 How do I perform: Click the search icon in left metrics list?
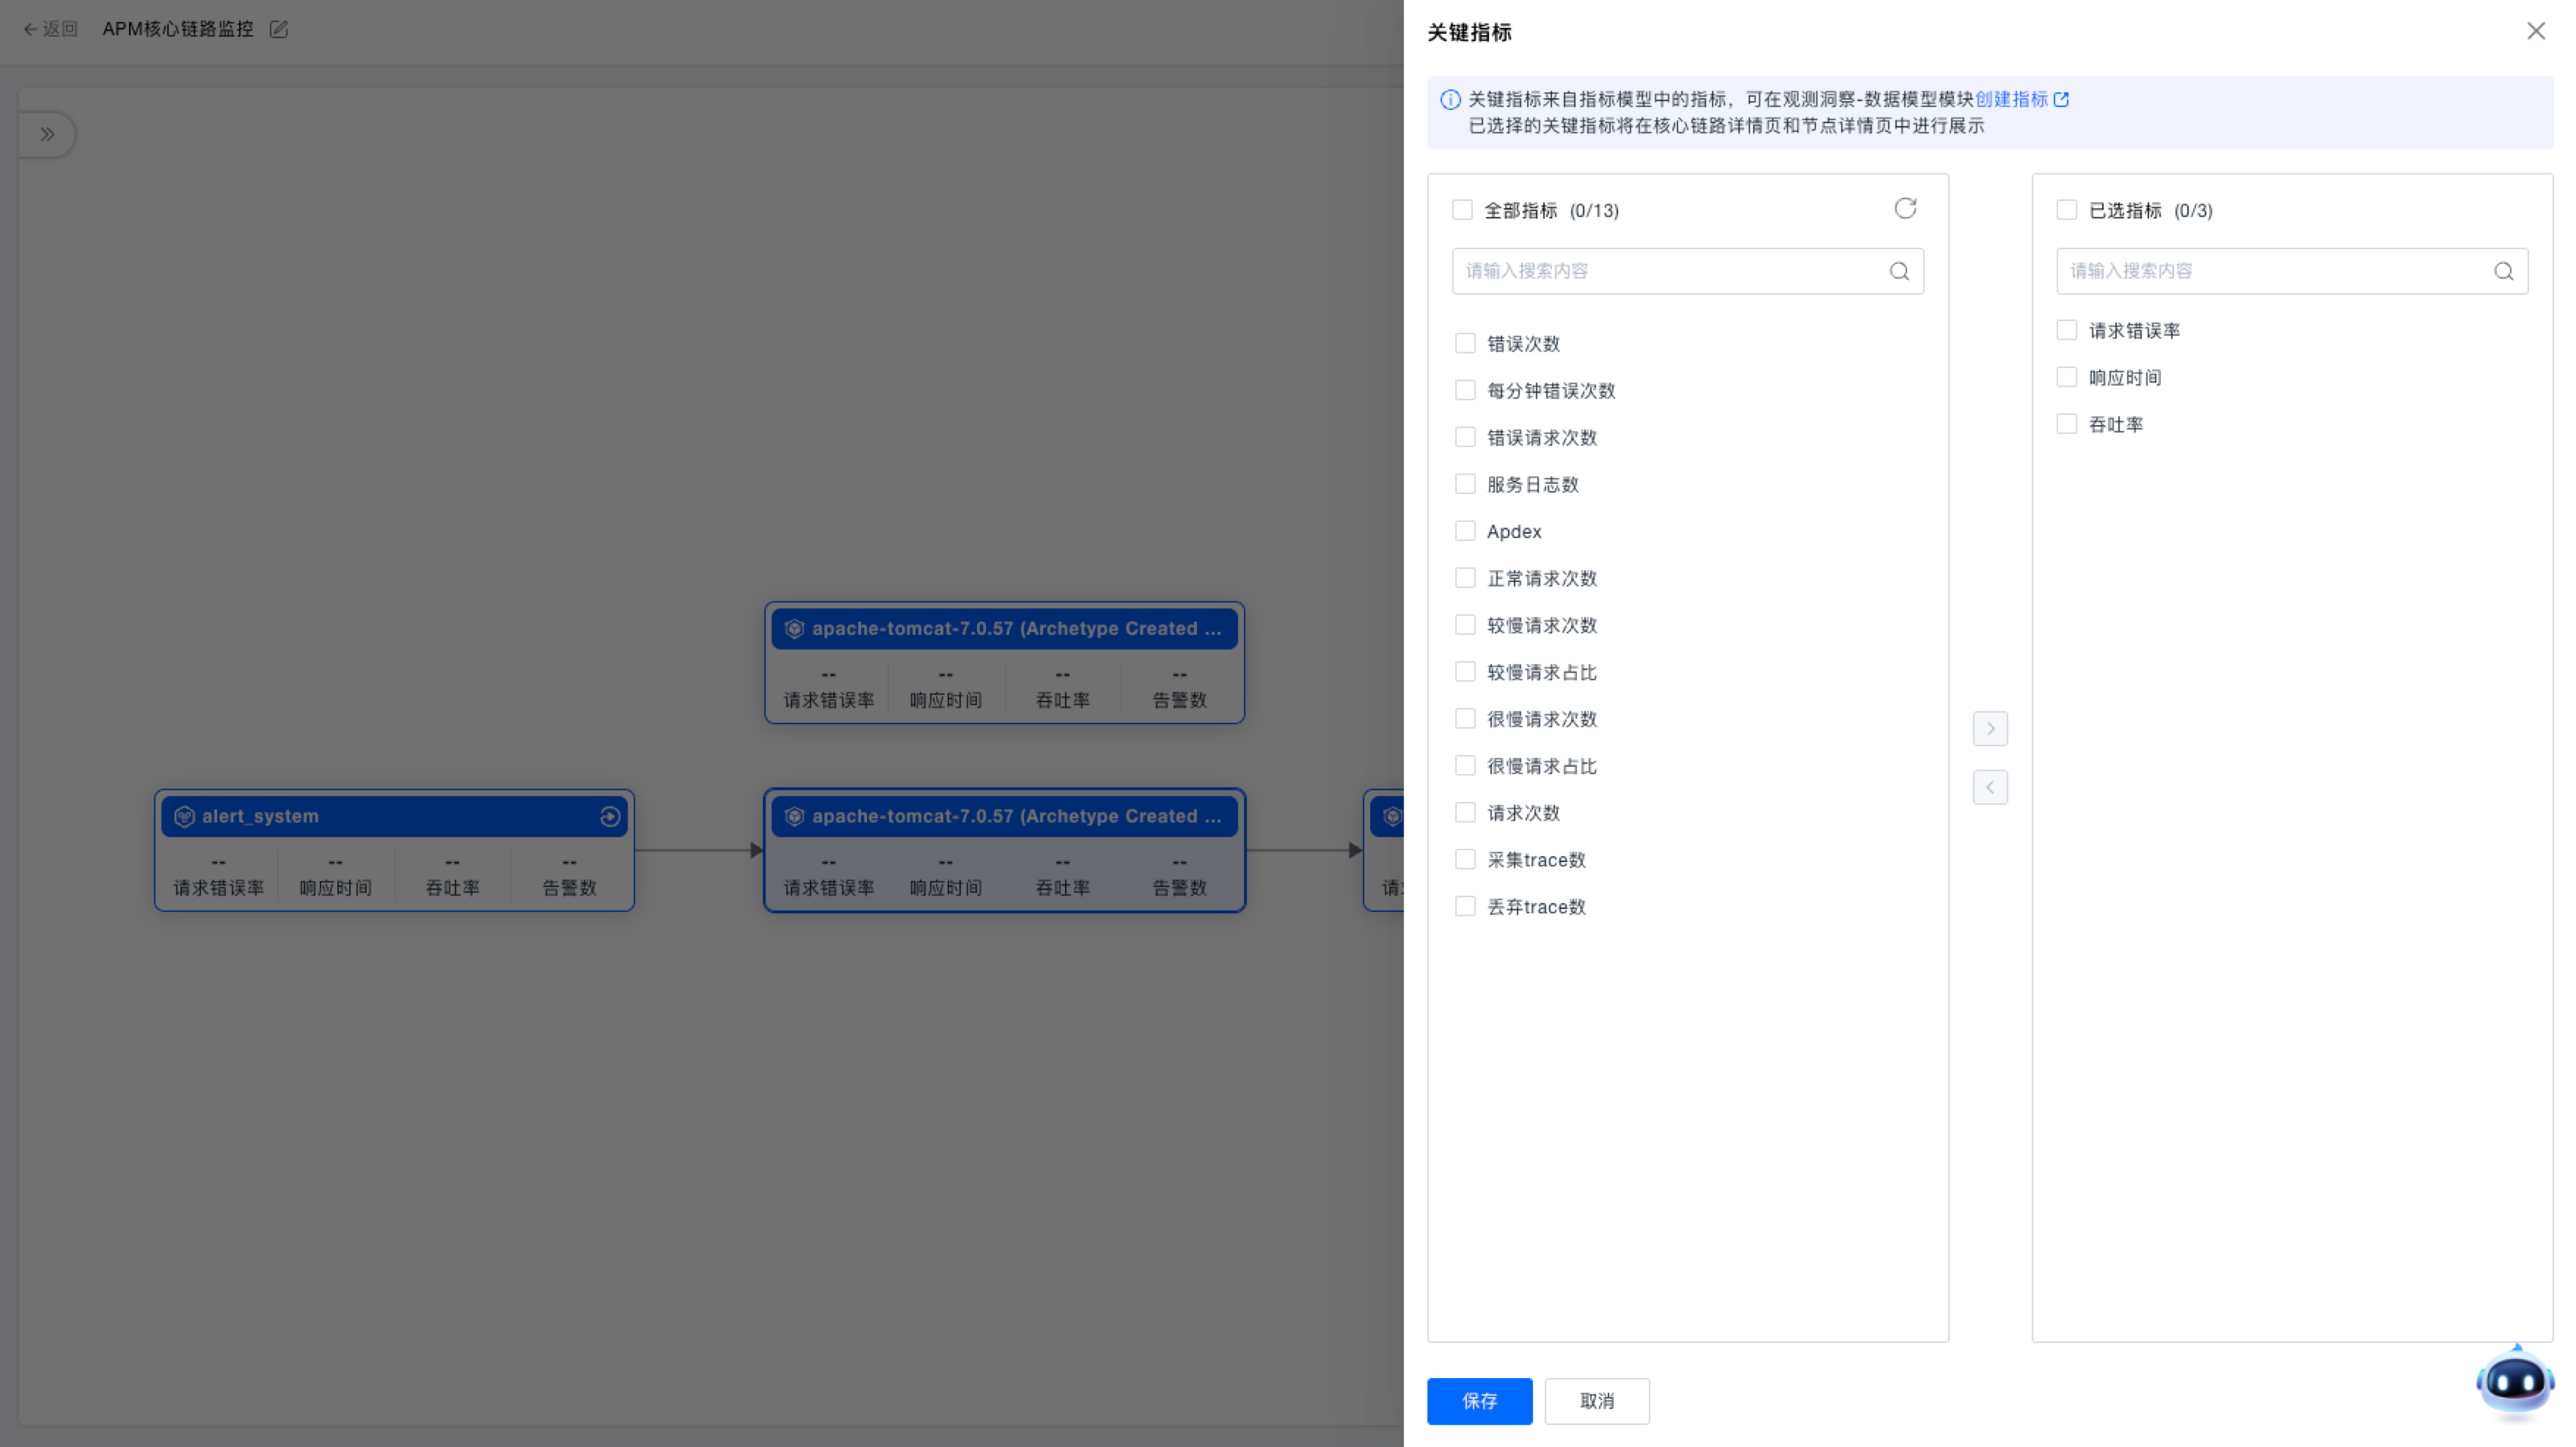(x=1899, y=270)
